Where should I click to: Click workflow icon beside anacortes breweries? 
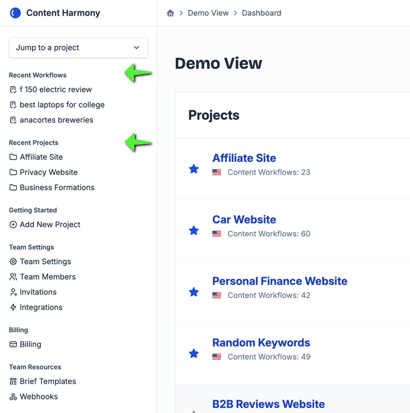(13, 120)
